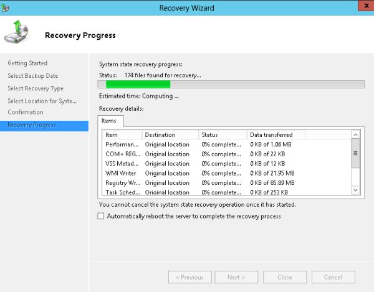The width and height of the screenshot is (374, 292).
Task: Click '0 KB of 21.95 MB' cell
Action: coord(272,173)
